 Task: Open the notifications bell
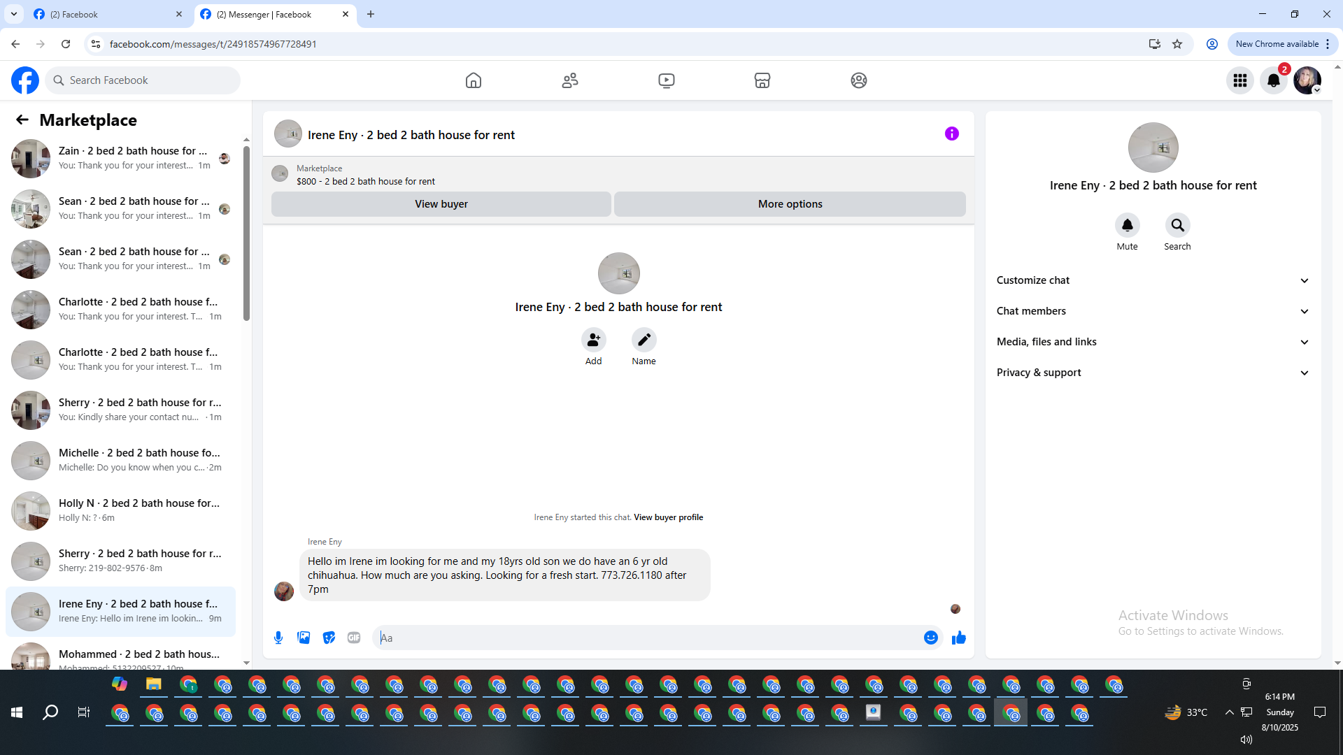pyautogui.click(x=1273, y=80)
